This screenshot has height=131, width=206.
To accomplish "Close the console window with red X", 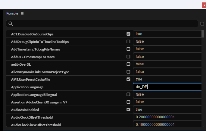I will click(204, 5).
